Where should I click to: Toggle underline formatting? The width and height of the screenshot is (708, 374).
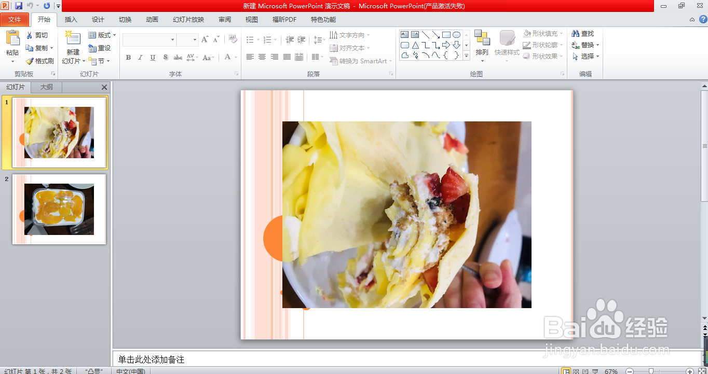coord(153,58)
